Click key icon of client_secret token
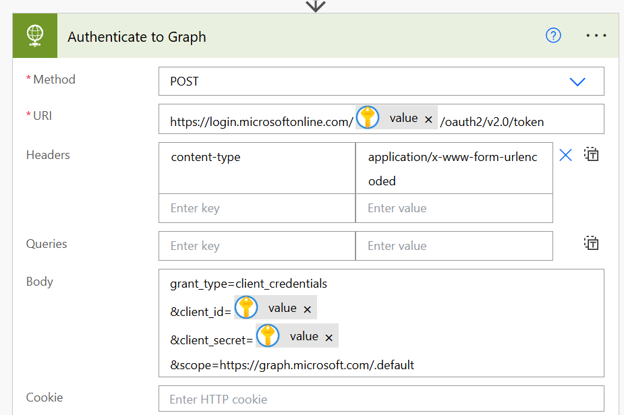The width and height of the screenshot is (624, 415). pos(268,336)
